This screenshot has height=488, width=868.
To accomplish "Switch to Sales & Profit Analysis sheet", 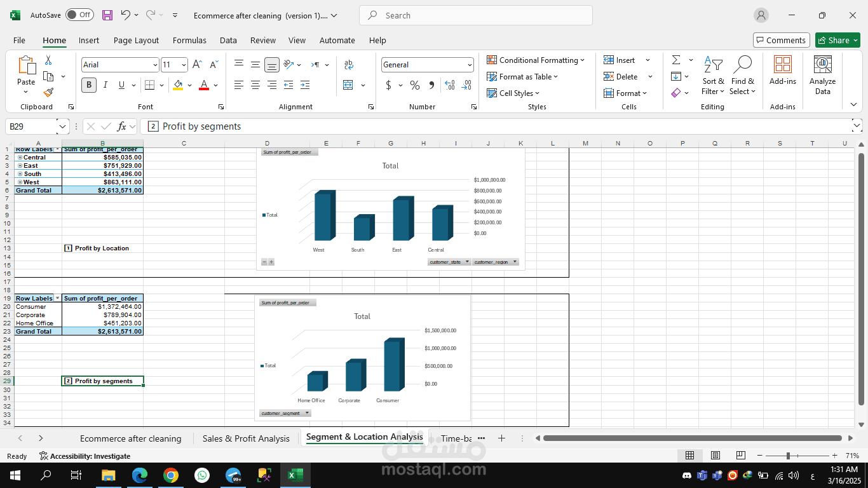I will [x=246, y=438].
